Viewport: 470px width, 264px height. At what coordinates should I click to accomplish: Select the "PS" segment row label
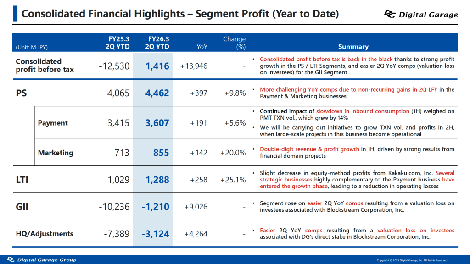(21, 93)
